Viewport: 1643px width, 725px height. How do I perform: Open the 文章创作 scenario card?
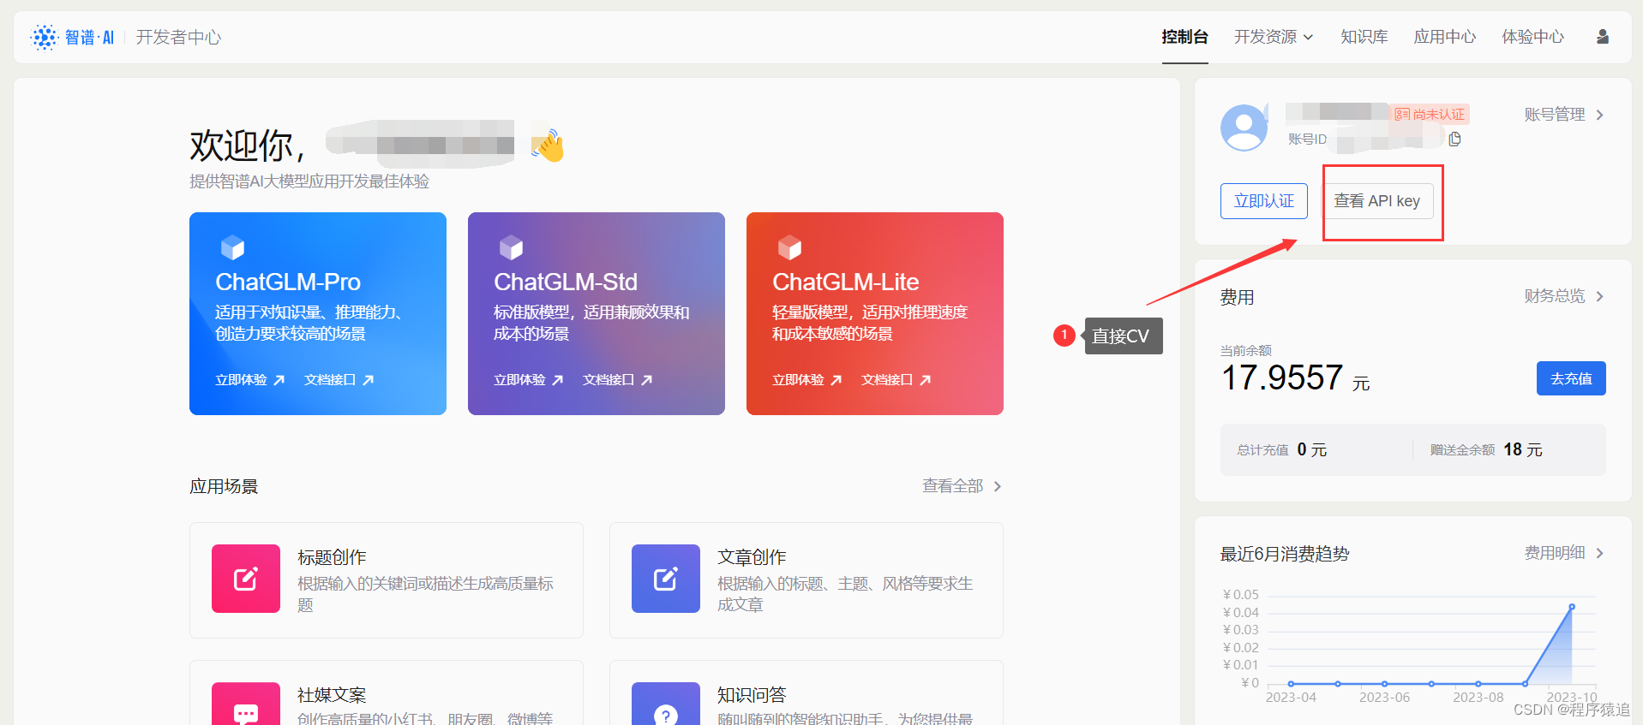[x=807, y=580]
